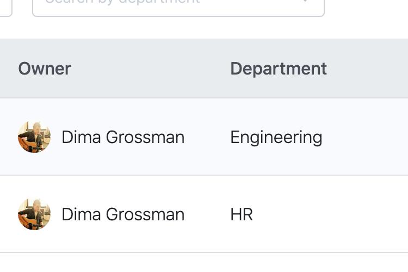Click the HR row's empty area right of HR
This screenshot has height=272, width=408.
coord(330,214)
